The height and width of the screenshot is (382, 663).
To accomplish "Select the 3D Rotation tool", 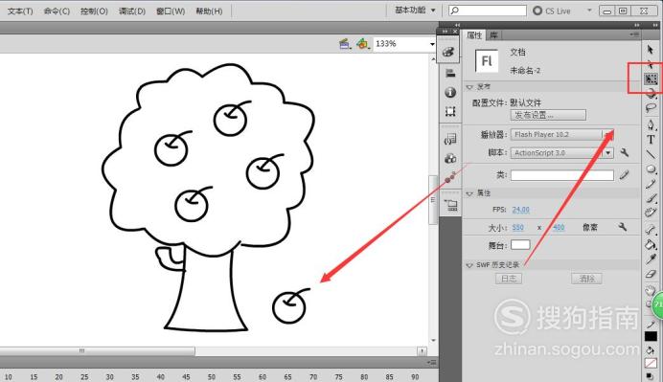I will pos(652,94).
